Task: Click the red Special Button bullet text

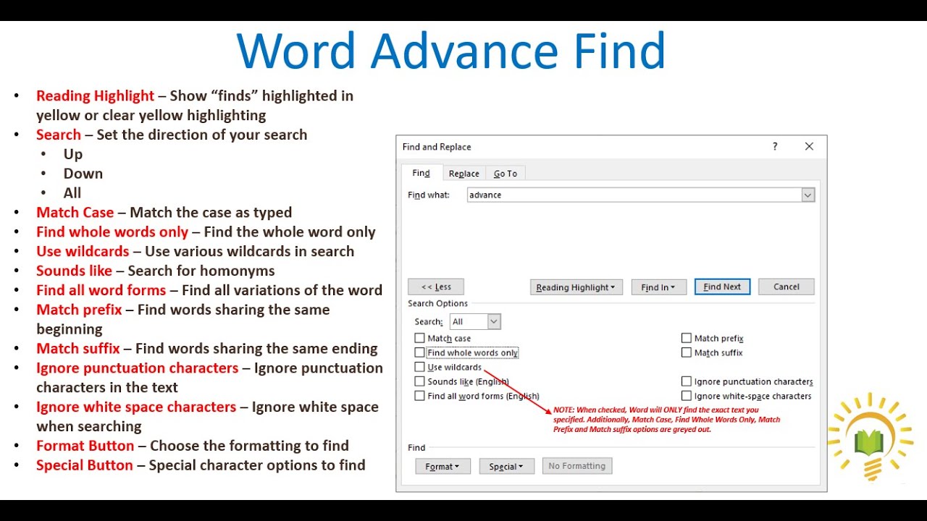Action: 85,465
